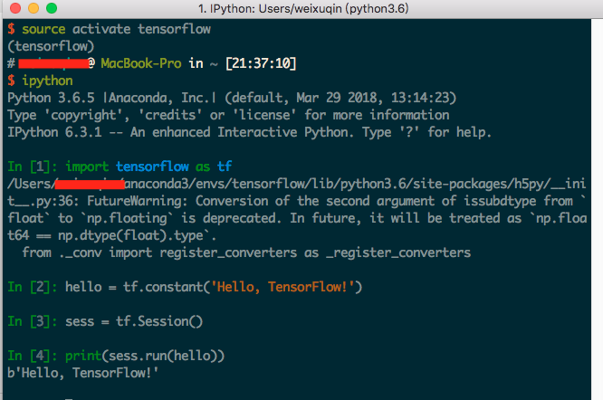Click the 'FutureWarning' text in the warning
Screen dimensions: 603x400
pyautogui.click(x=138, y=201)
